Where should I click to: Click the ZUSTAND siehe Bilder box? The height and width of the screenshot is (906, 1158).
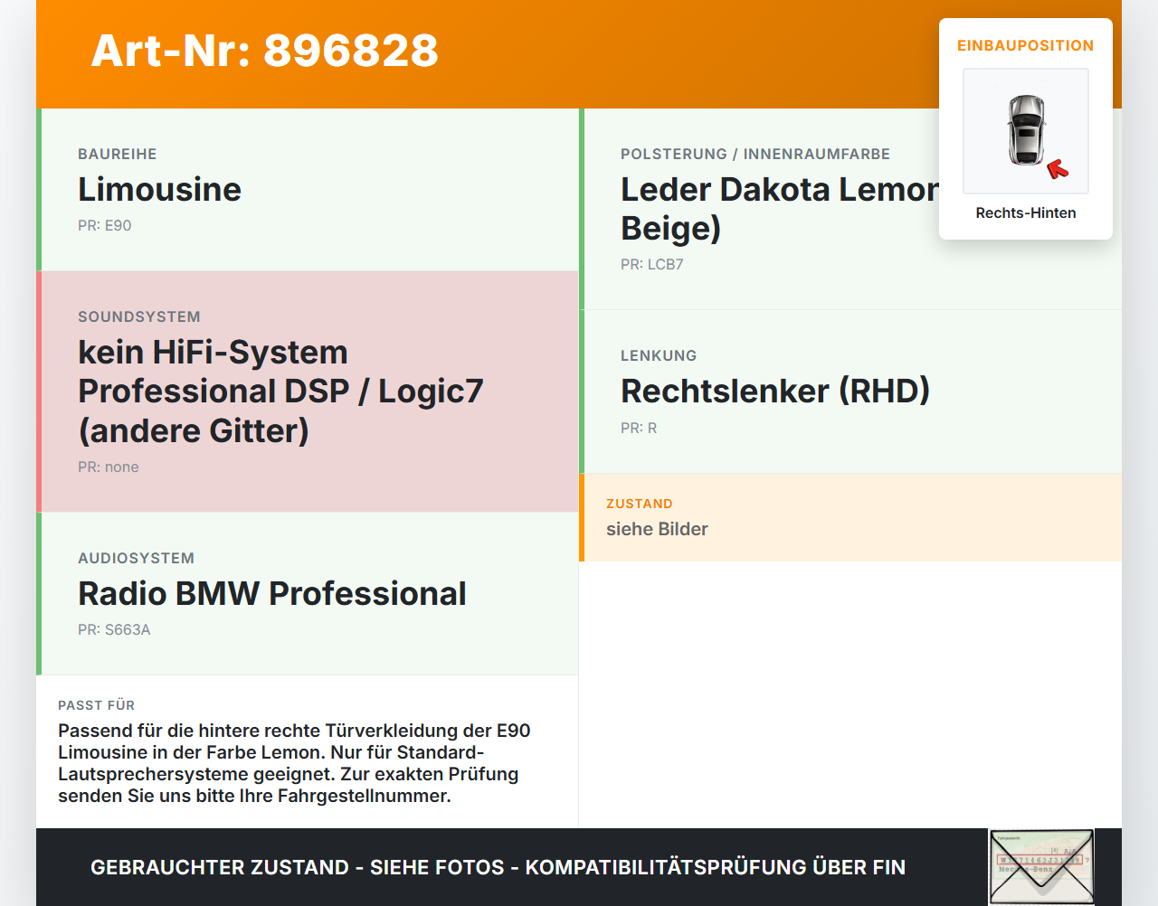point(850,517)
